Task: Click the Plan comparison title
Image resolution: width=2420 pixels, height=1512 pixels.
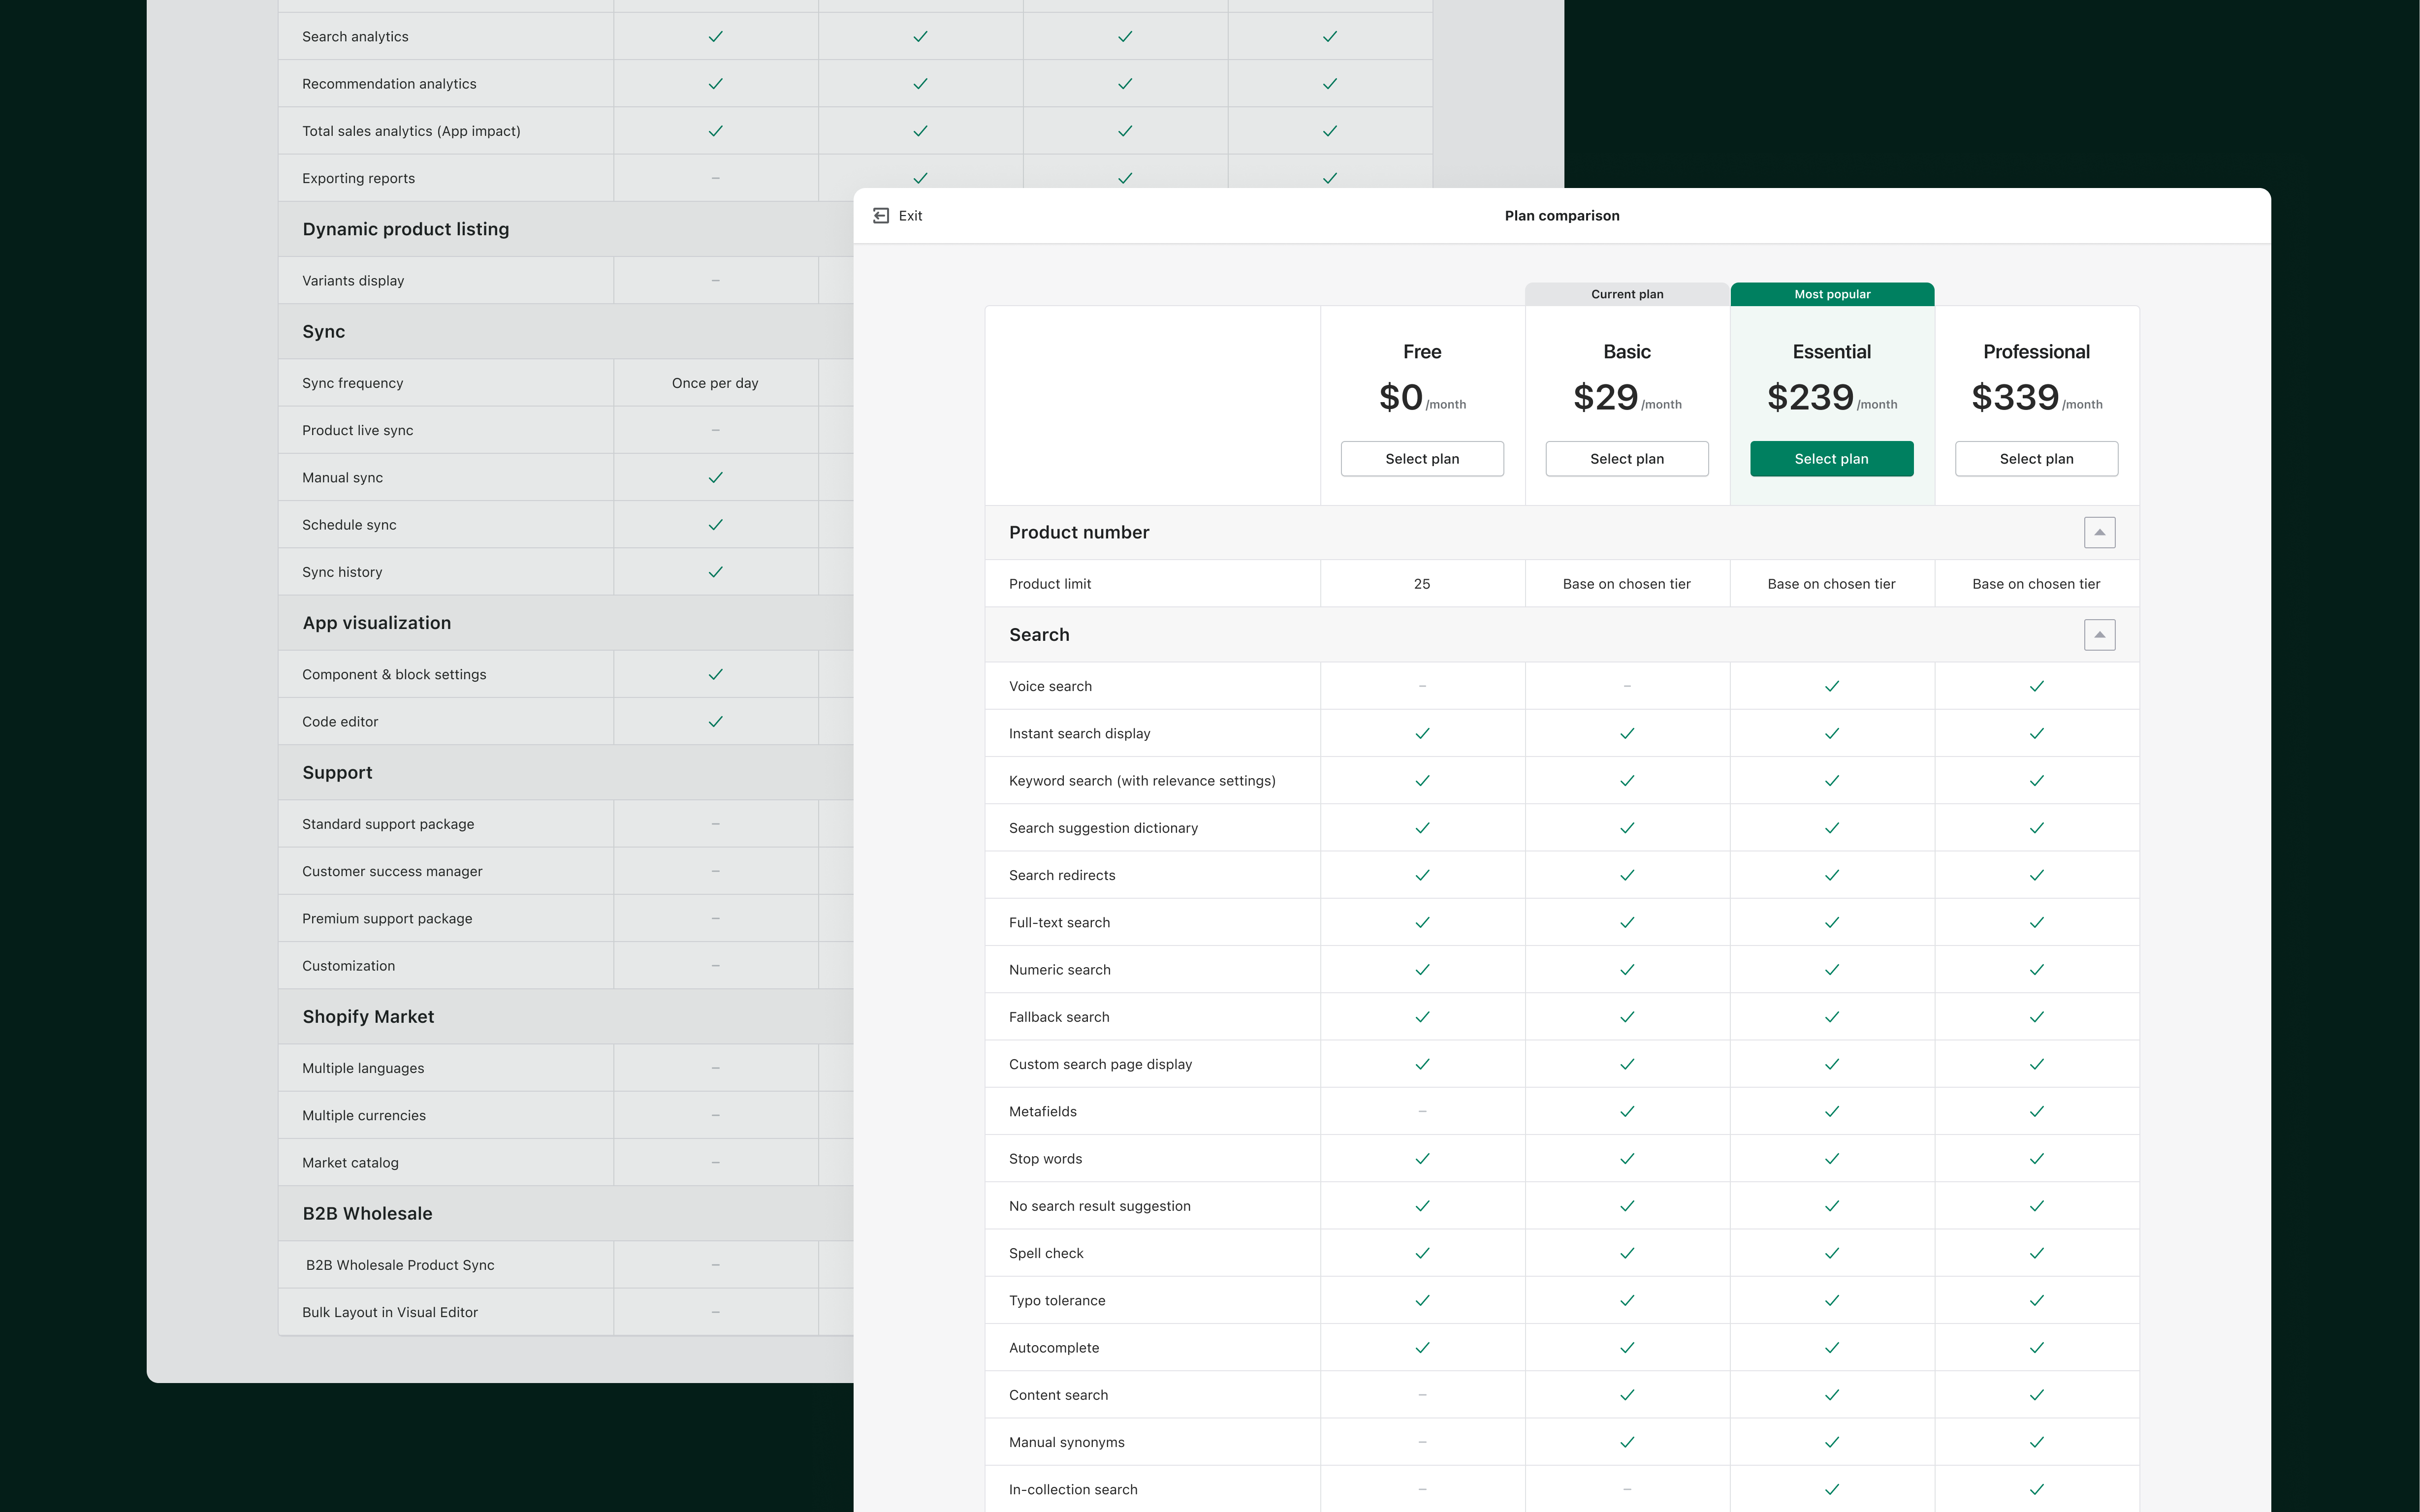Action: click(x=1561, y=215)
